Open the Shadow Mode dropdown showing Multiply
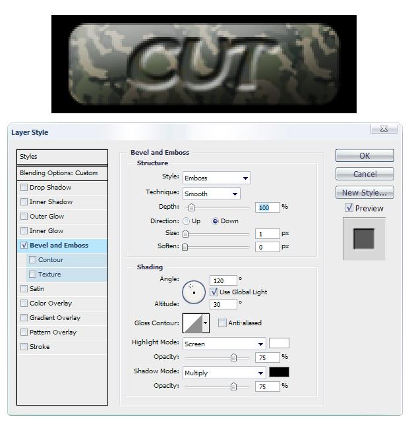Screen dimensions: 412x424 [224, 373]
